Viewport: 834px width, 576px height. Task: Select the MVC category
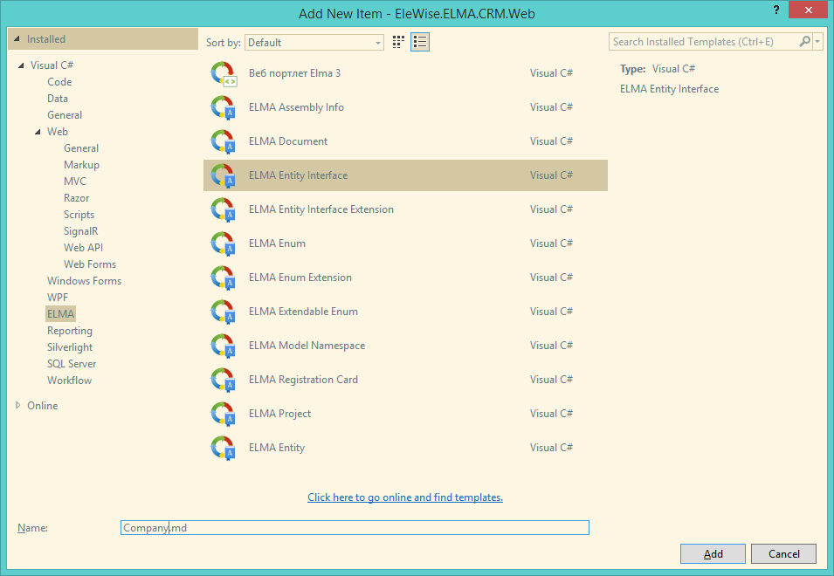pos(75,182)
